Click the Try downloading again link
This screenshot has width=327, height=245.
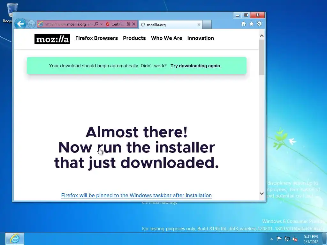[196, 66]
